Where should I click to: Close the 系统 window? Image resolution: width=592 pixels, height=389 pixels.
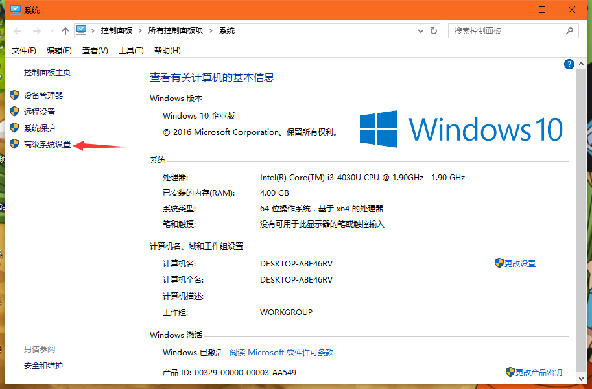[572, 10]
